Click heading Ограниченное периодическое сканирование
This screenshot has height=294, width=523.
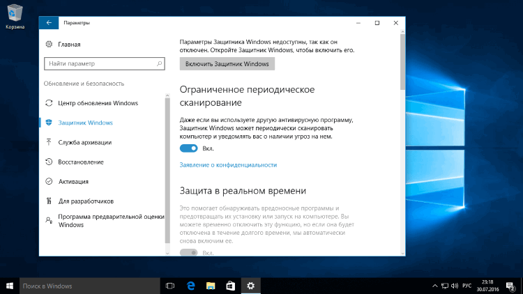247,96
